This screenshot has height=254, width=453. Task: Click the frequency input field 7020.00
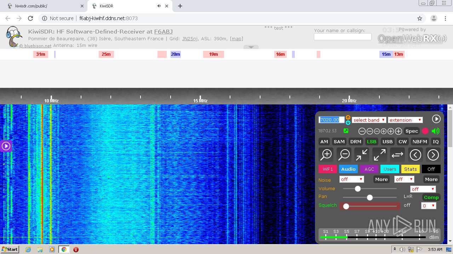(x=331, y=120)
